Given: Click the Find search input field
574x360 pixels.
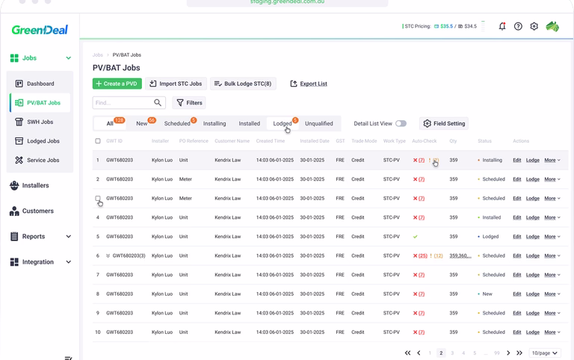Looking at the screenshot, I should click(122, 103).
